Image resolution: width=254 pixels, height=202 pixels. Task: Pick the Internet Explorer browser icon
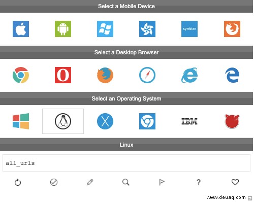pos(189,75)
